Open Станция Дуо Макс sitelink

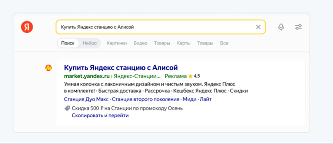coord(86,99)
